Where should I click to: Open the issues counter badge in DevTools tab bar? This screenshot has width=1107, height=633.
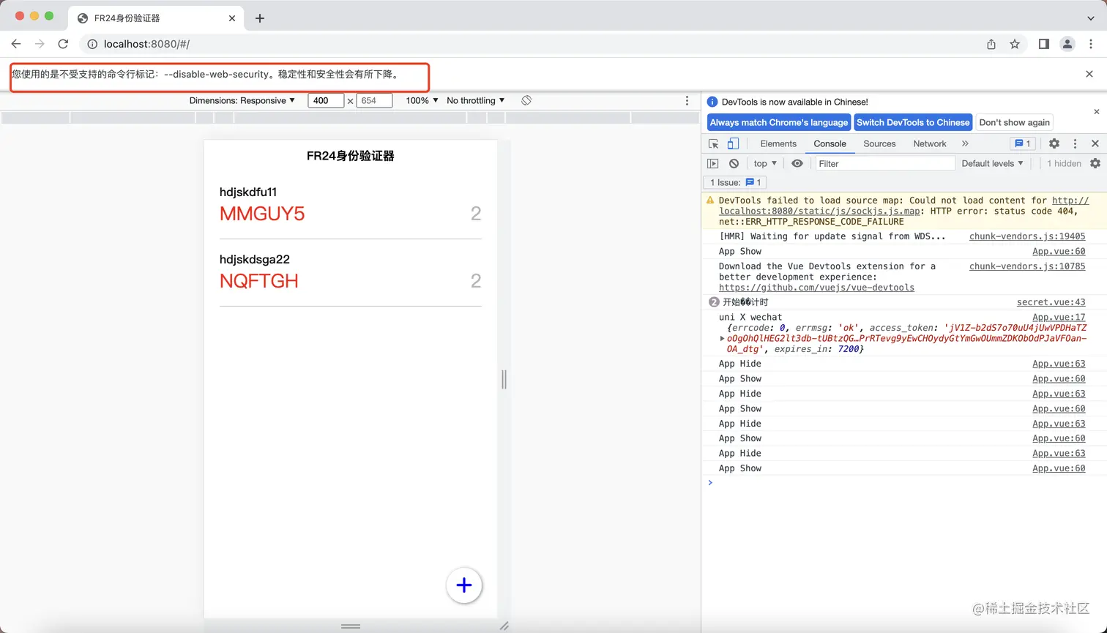click(1022, 143)
